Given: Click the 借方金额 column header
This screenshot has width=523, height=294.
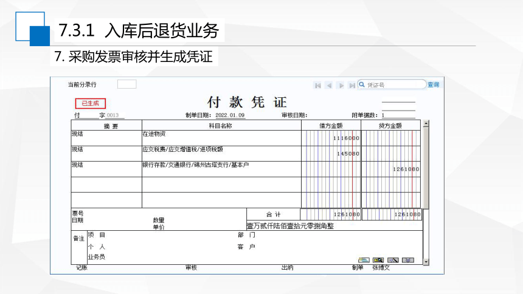Looking at the screenshot, I should point(331,126).
